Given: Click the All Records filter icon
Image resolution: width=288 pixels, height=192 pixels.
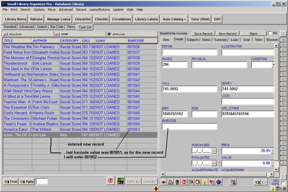Looking at the screenshot, I should click(x=109, y=34).
